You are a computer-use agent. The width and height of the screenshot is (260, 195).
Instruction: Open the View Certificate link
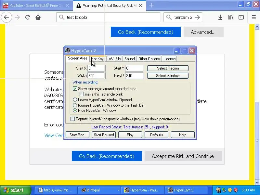pos(54,136)
